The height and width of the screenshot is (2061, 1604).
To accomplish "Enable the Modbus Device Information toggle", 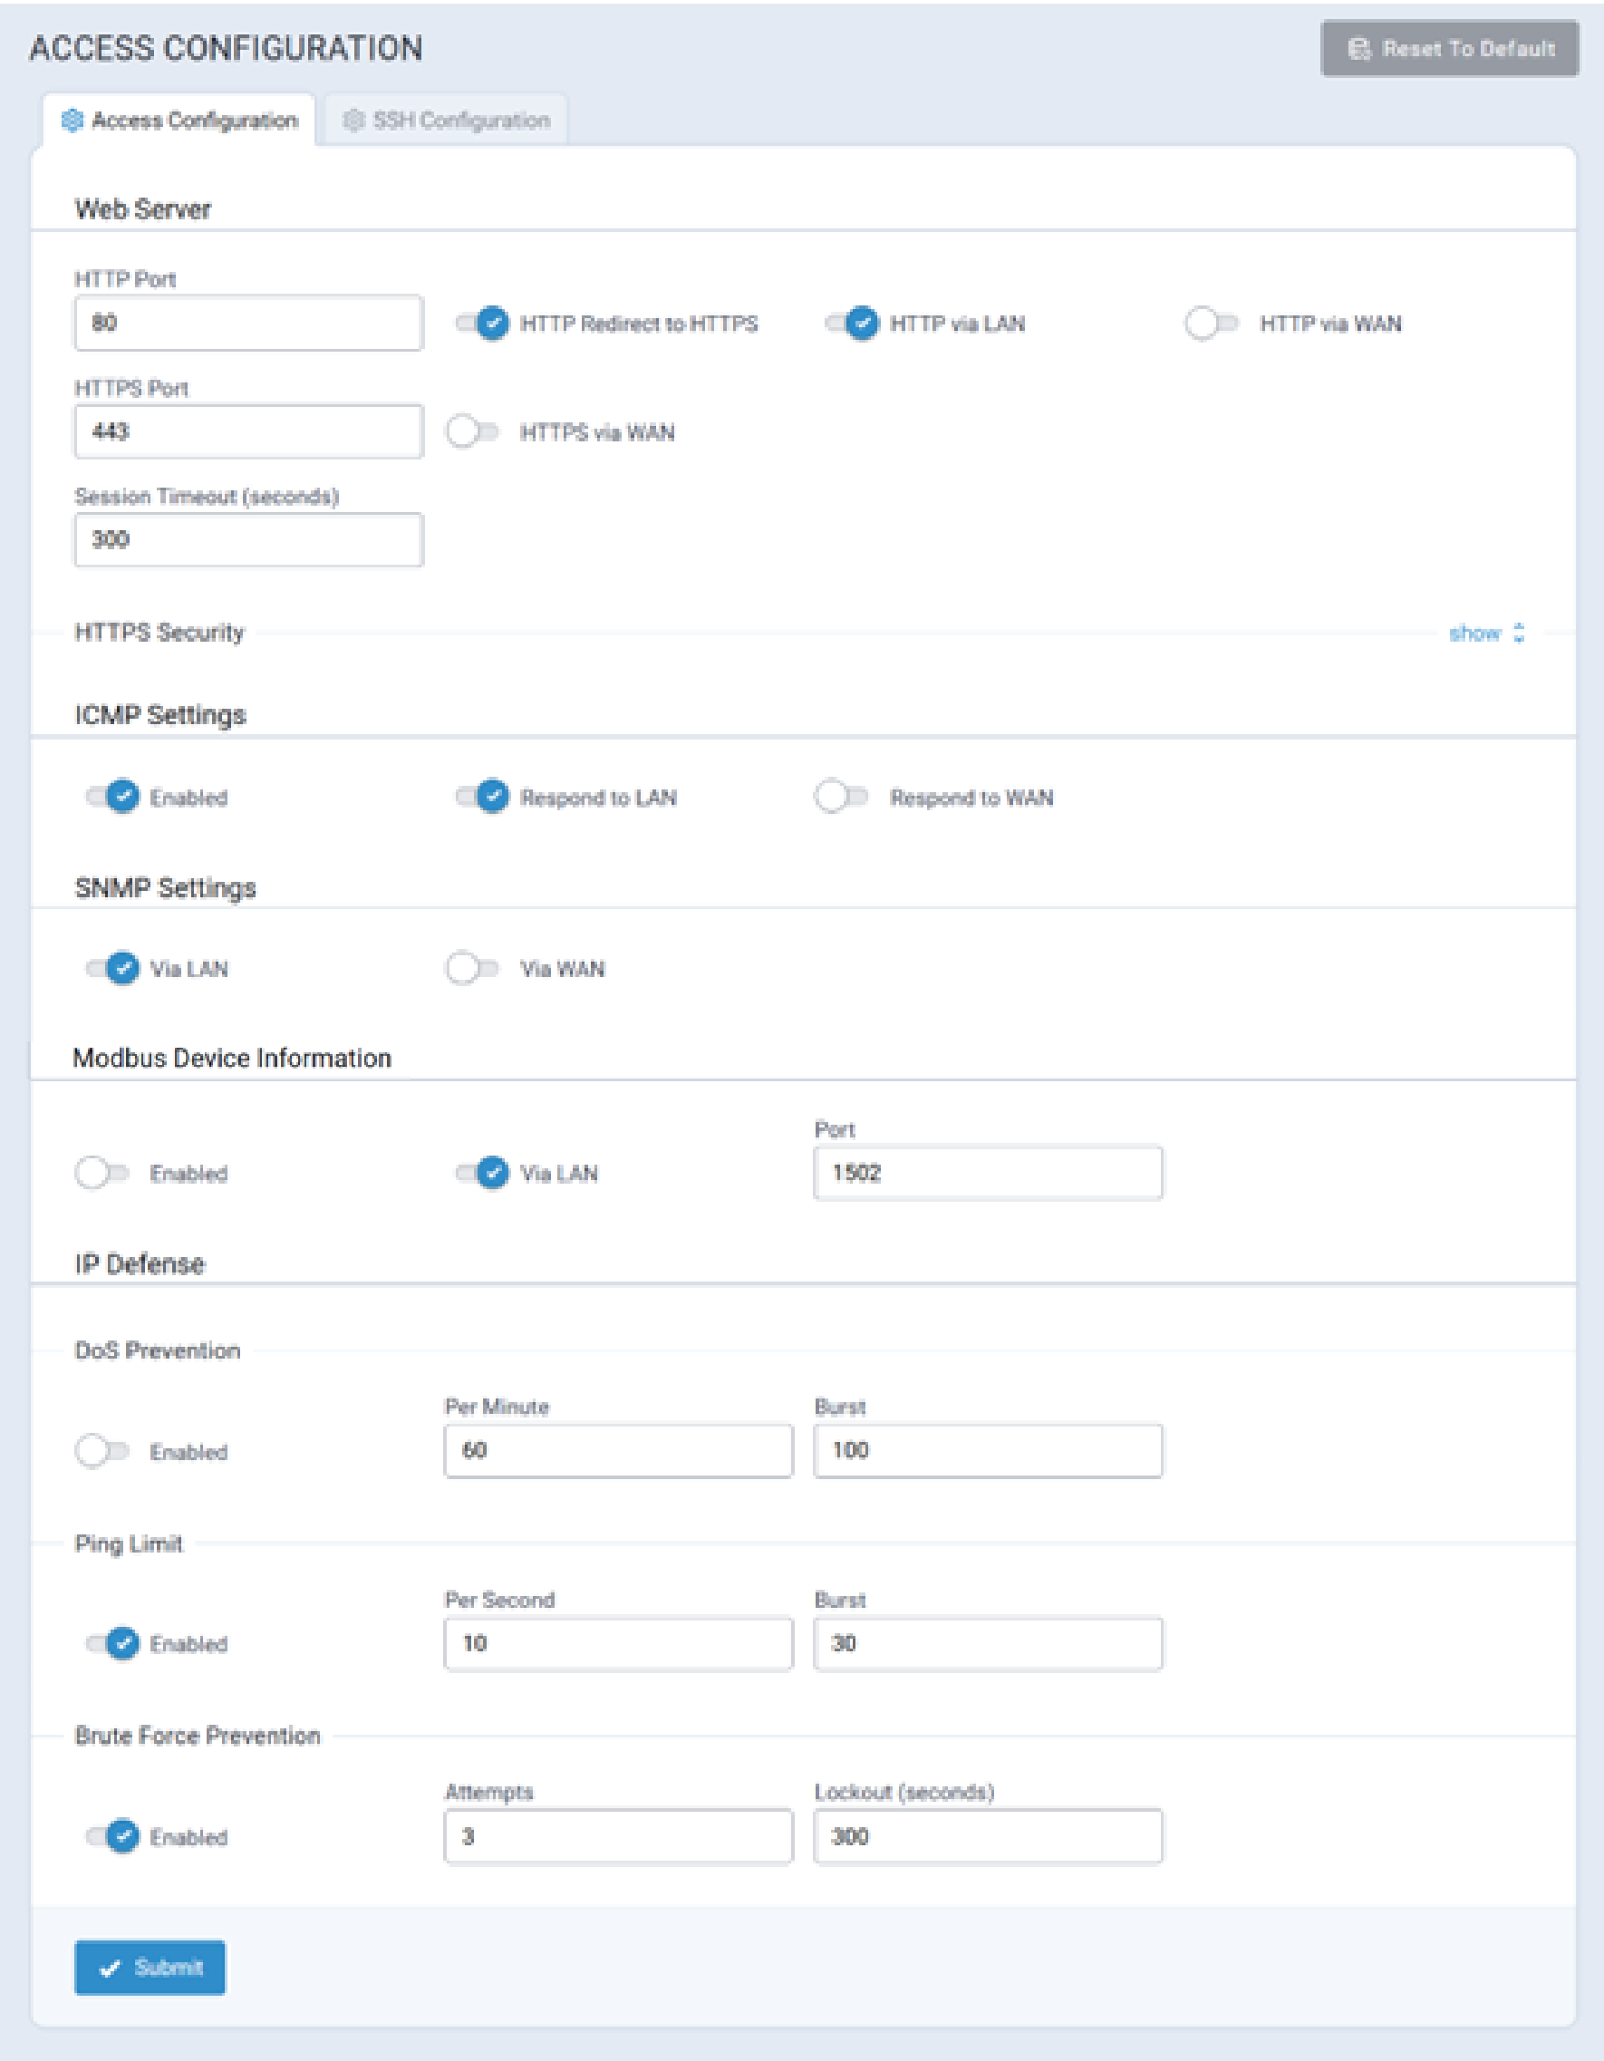I will [x=101, y=1173].
